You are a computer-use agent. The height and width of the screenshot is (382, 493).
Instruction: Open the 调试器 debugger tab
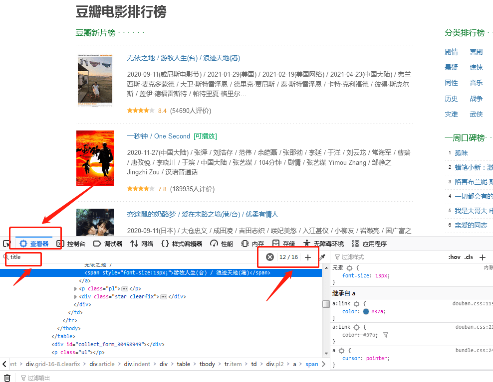(x=108, y=244)
